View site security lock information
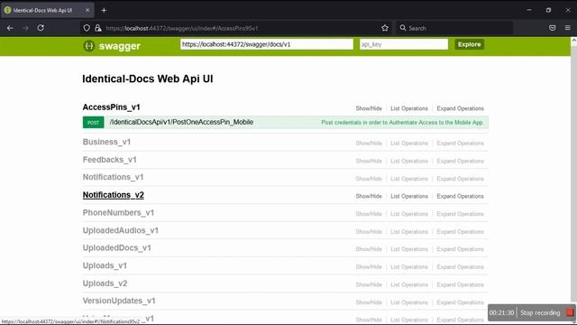Screen dimensions: 577x325 click(98, 28)
